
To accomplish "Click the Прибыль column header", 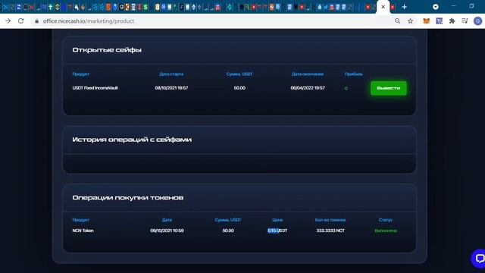I will [x=354, y=74].
